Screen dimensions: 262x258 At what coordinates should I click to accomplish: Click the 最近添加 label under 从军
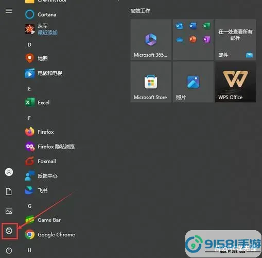(x=47, y=33)
